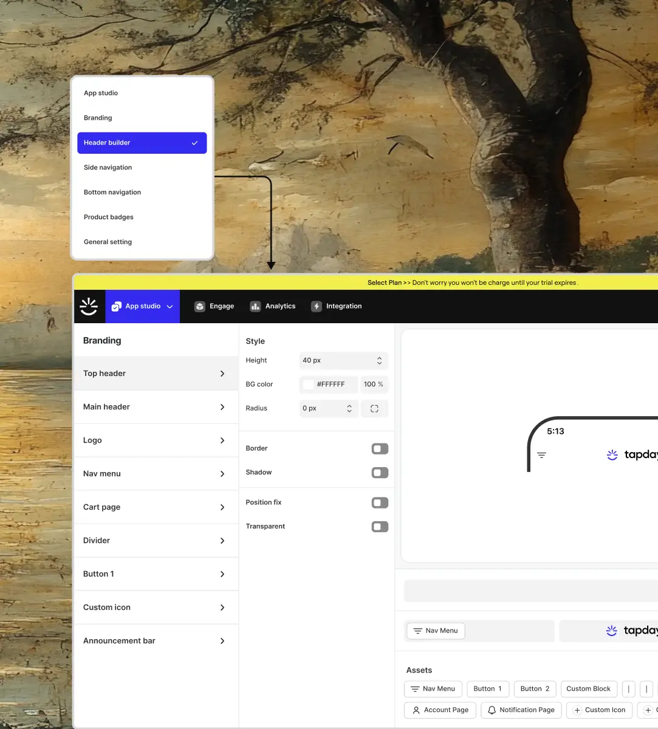Enable the Transparent switch
The width and height of the screenshot is (658, 729).
(x=380, y=527)
